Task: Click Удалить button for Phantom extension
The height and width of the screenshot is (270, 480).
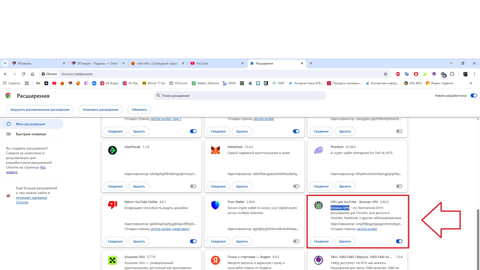Action: click(x=345, y=186)
